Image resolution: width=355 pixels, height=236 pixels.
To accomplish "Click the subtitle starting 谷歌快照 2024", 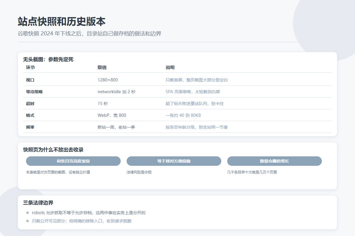I will click(x=89, y=33).
